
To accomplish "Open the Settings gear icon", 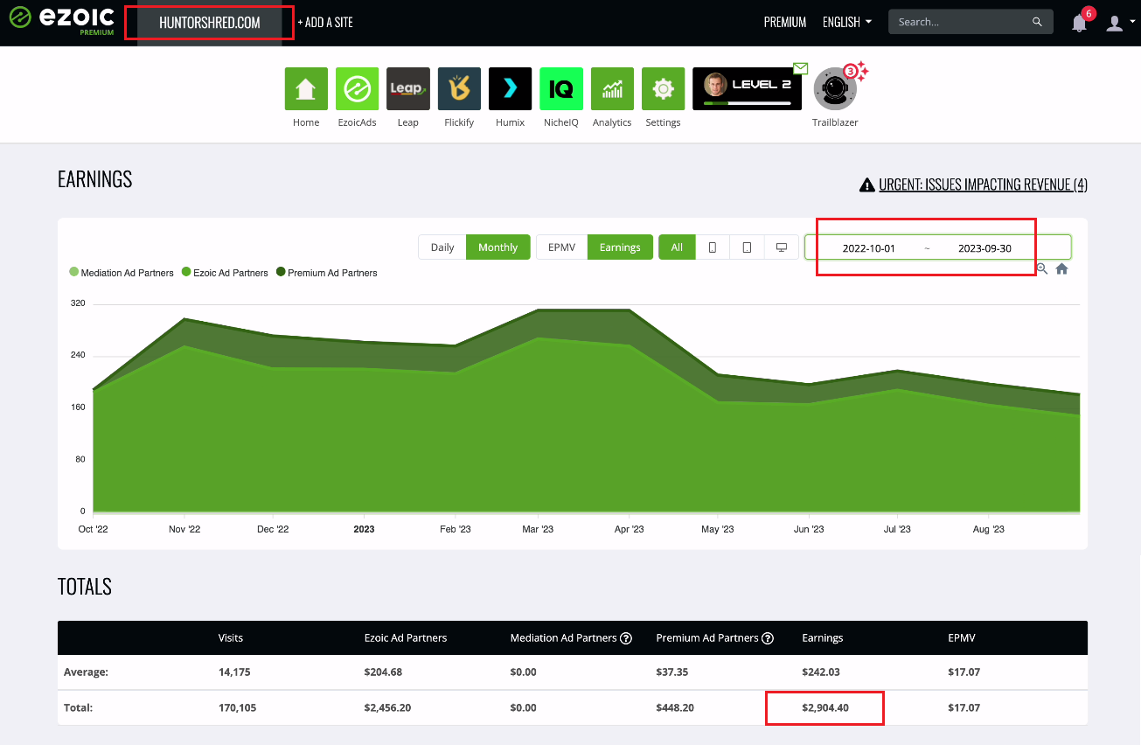I will coord(663,88).
